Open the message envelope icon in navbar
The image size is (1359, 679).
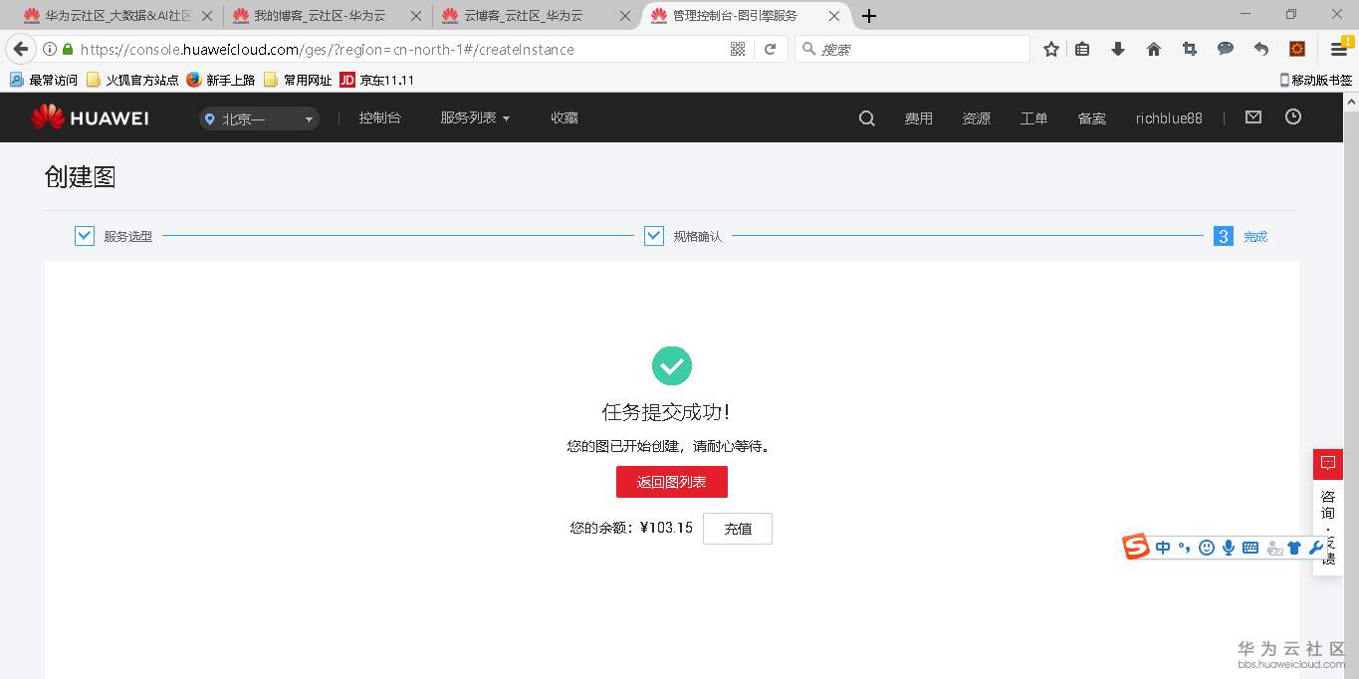click(1252, 116)
